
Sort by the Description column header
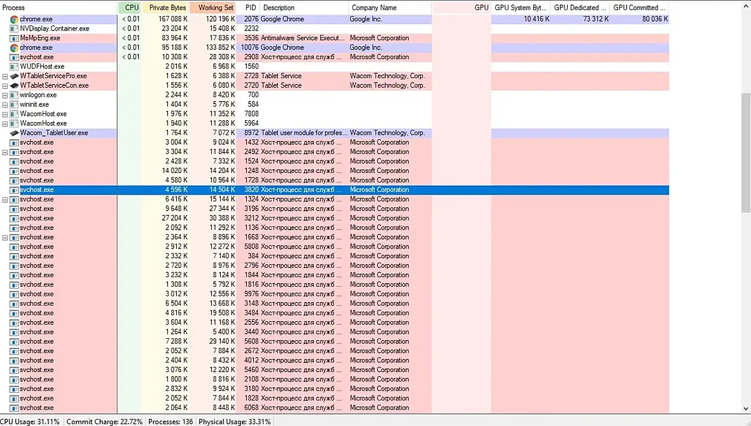point(304,8)
